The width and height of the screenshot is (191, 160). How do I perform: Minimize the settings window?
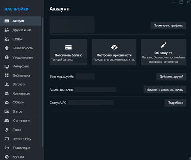pyautogui.click(x=174, y=2)
